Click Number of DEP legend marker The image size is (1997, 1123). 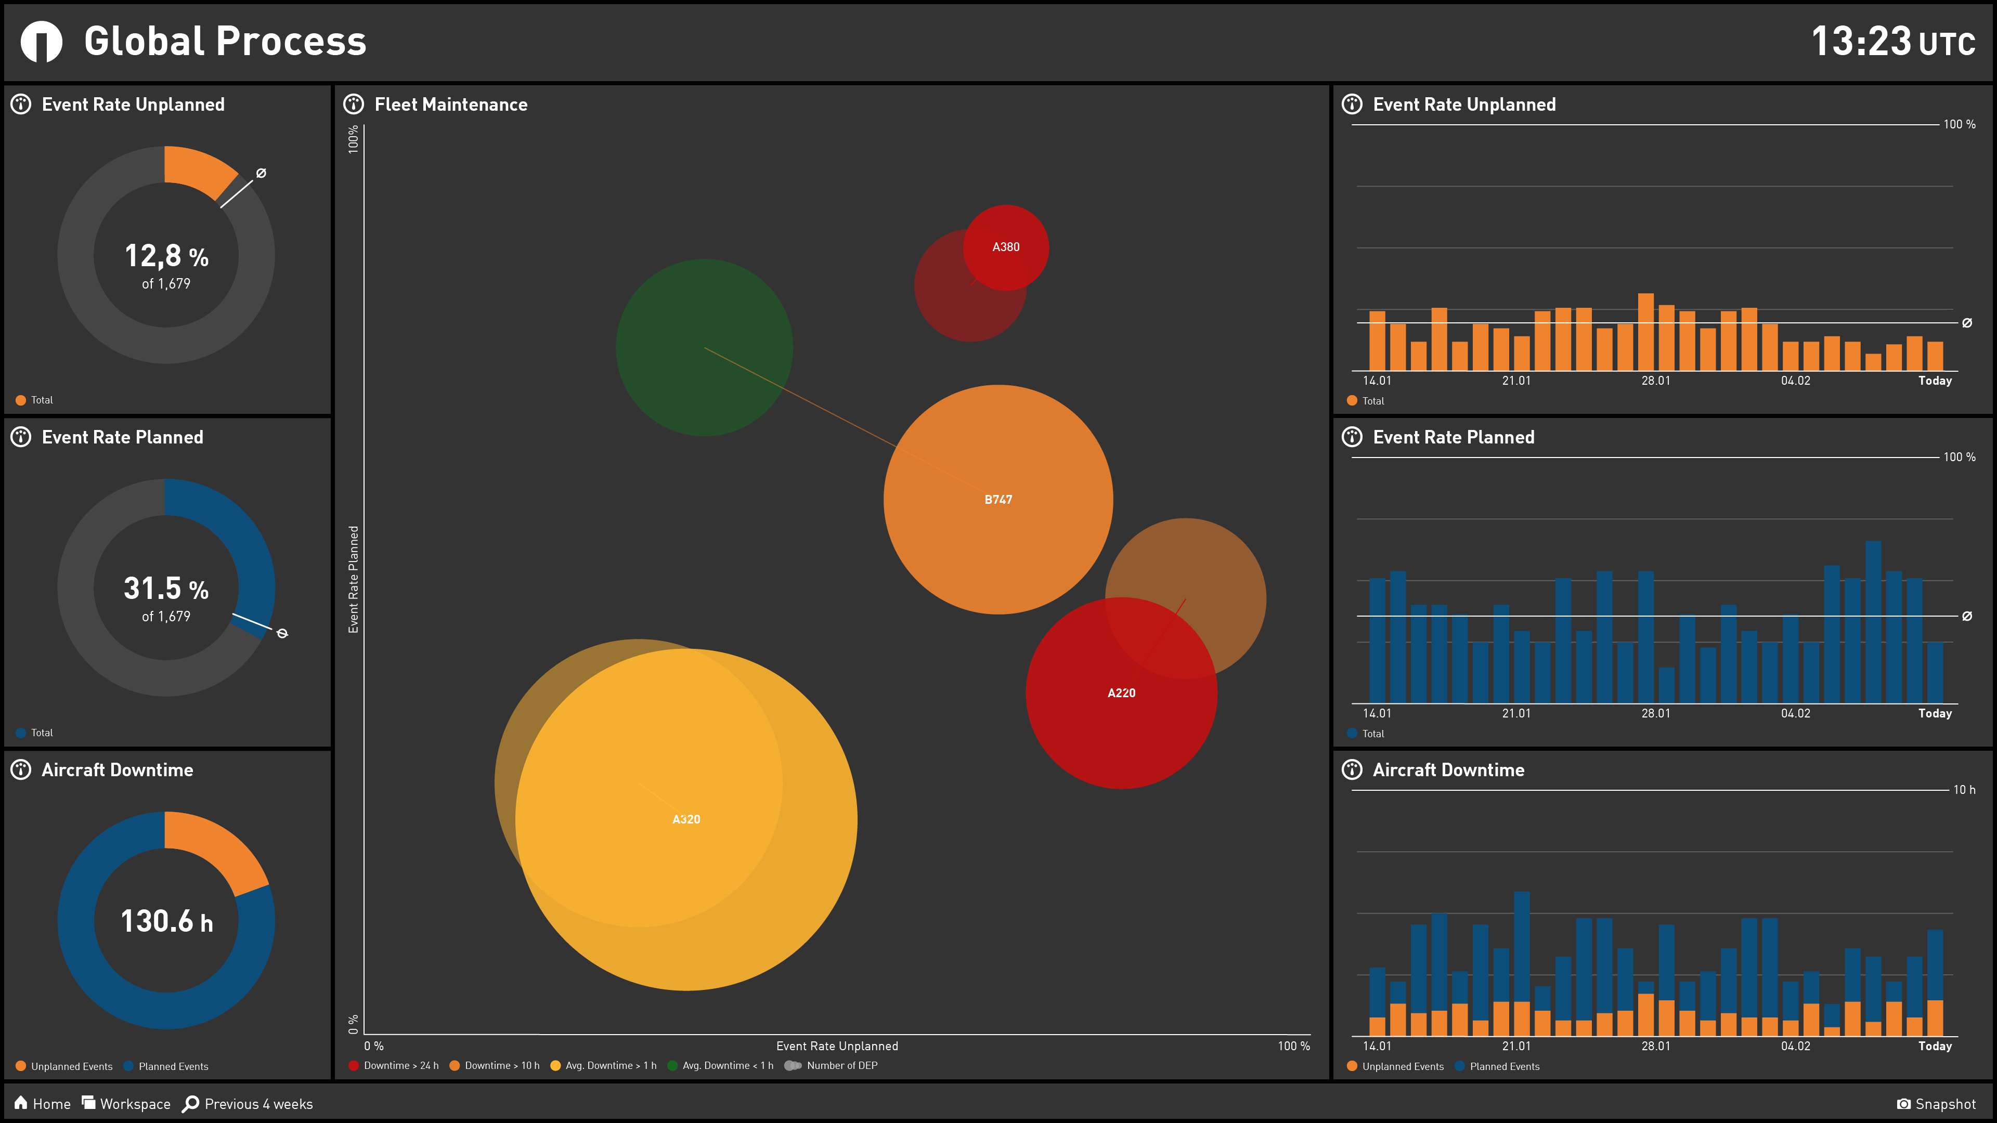pos(792,1066)
